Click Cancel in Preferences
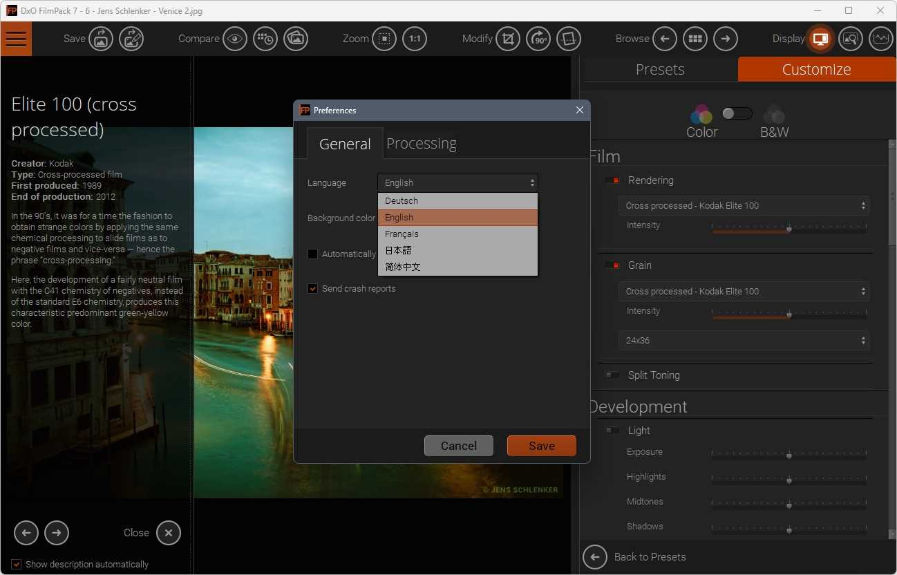Screen dimensions: 897x575 [x=459, y=446]
